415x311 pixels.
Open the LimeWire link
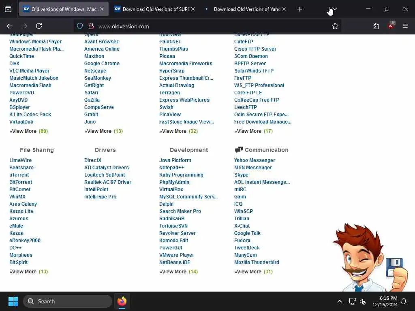[20, 160]
